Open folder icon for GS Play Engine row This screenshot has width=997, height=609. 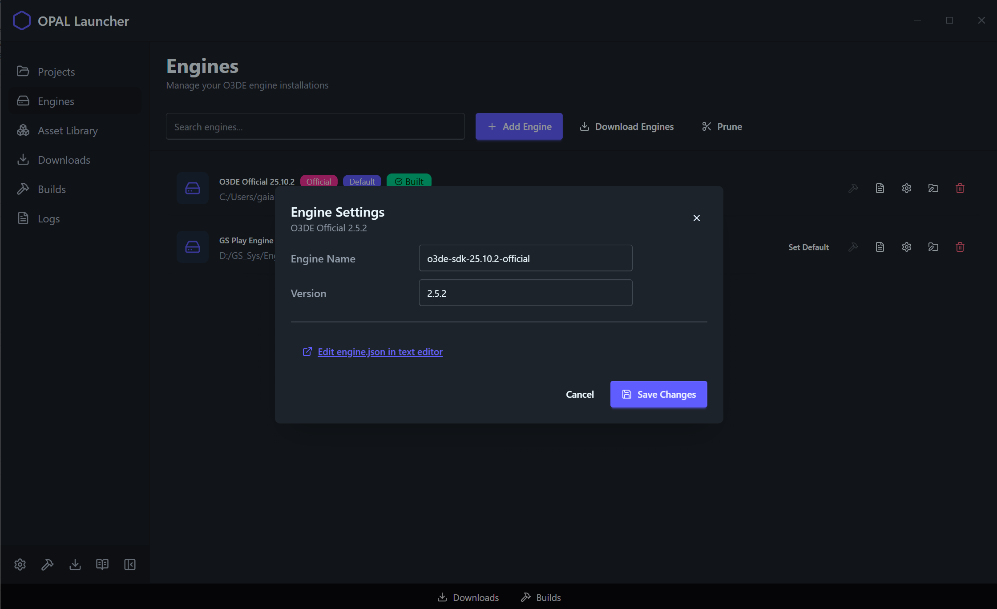933,247
